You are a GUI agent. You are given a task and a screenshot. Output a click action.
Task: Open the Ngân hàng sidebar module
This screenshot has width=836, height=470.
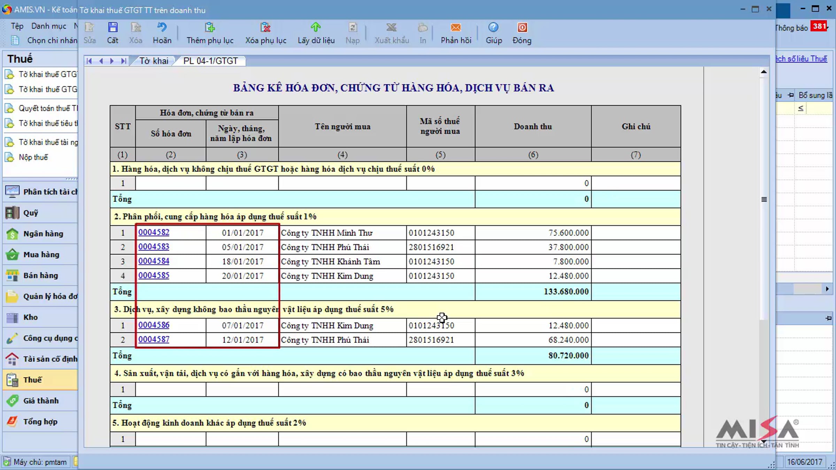coord(40,234)
